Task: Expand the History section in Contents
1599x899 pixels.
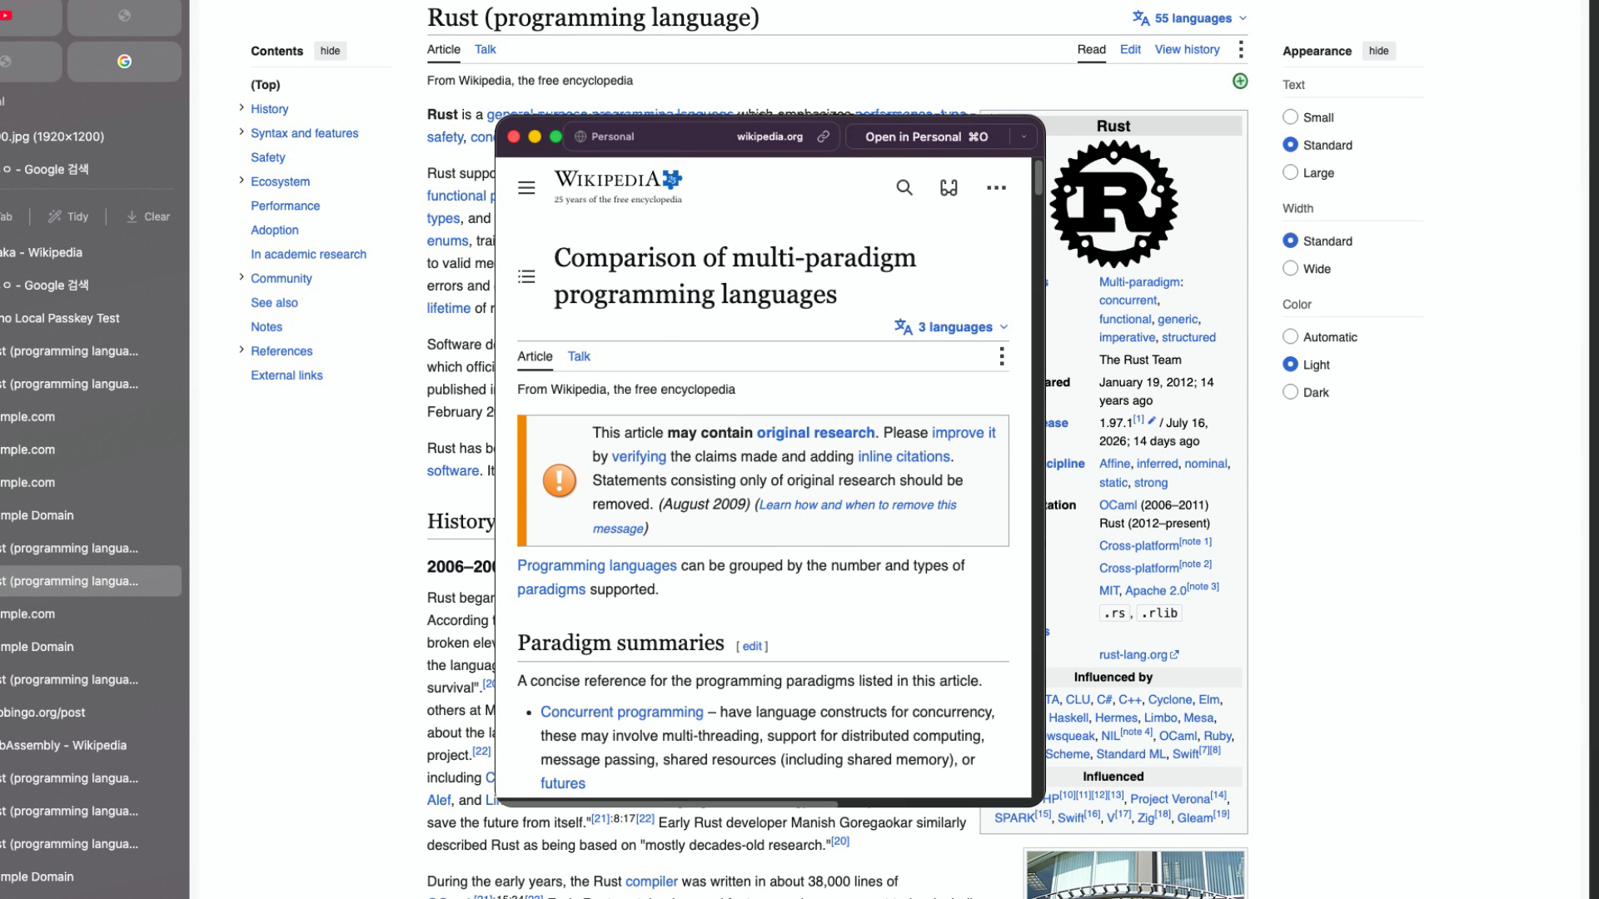Action: click(x=242, y=107)
